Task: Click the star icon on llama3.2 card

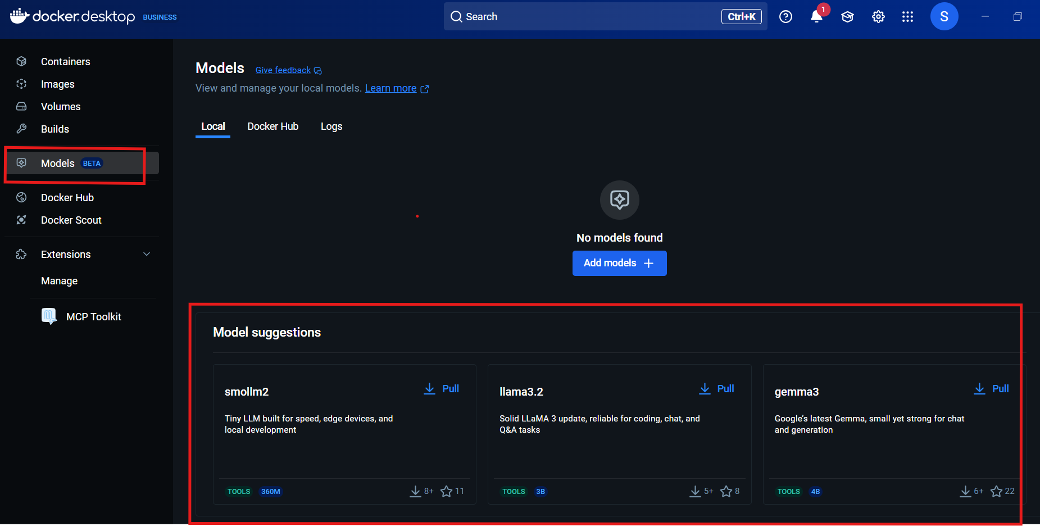Action: [726, 491]
